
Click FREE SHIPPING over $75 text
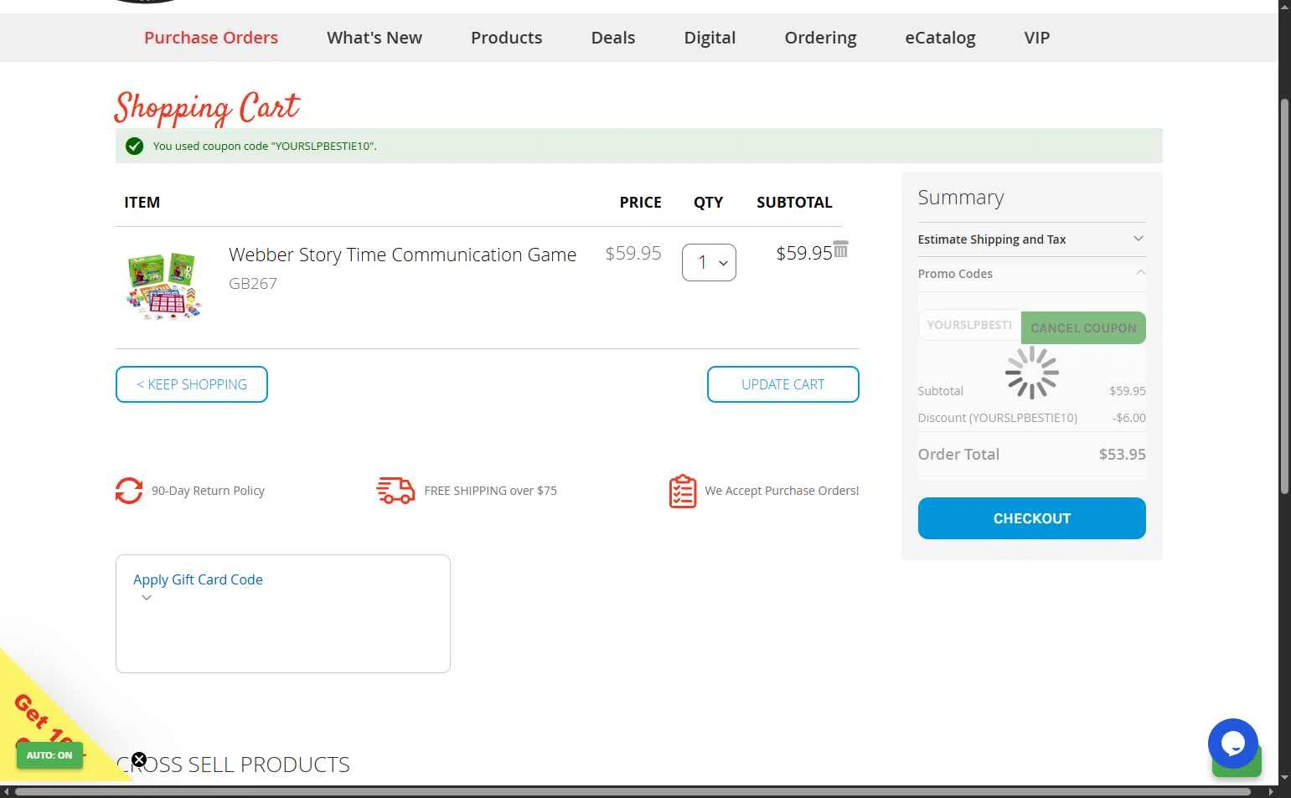(490, 491)
